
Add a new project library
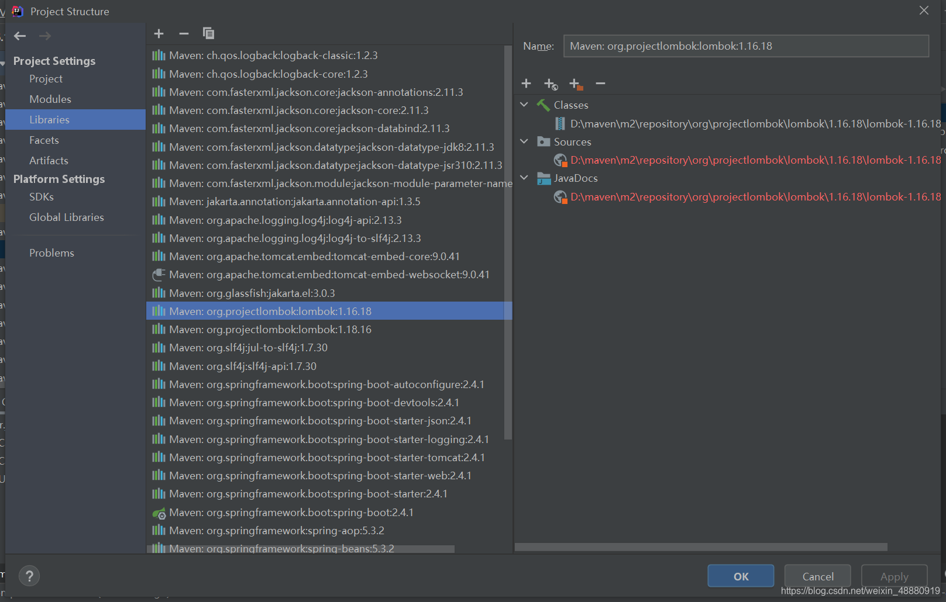tap(159, 33)
